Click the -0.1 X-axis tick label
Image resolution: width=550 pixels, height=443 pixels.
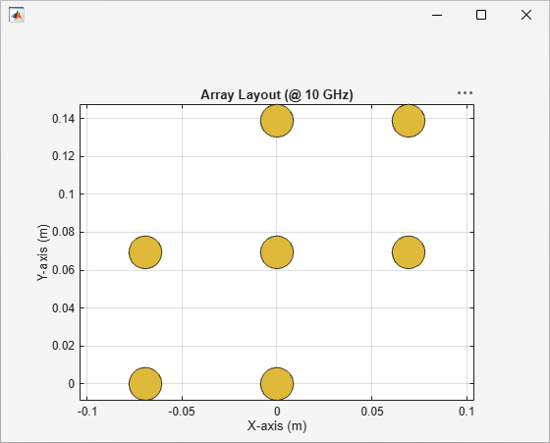(87, 411)
